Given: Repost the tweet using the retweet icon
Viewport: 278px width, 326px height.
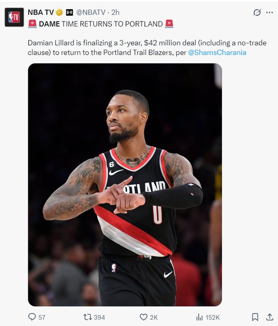Looking at the screenshot, I should click(x=87, y=317).
